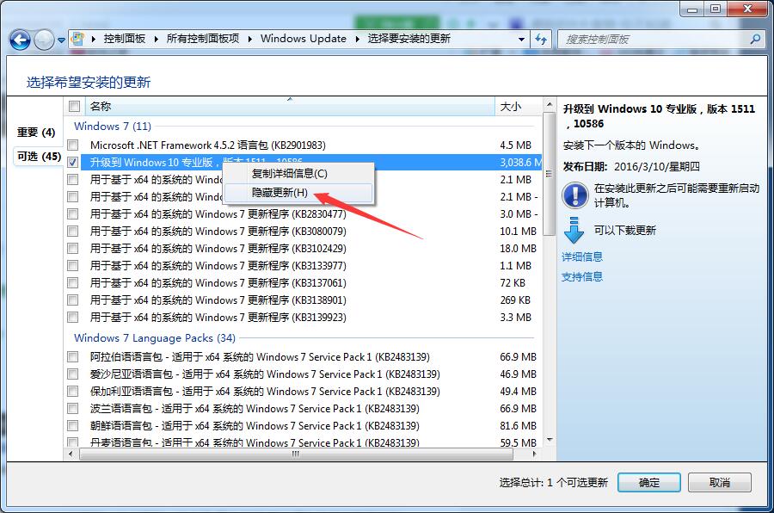This screenshot has width=774, height=513.
Task: Maximize the Windows Update window
Action: tap(716, 9)
